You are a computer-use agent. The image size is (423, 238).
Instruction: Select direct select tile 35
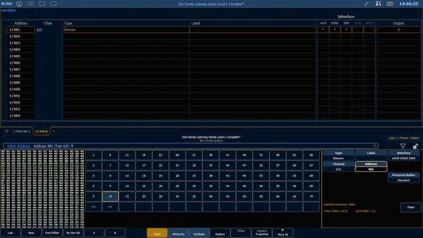(x=194, y=197)
